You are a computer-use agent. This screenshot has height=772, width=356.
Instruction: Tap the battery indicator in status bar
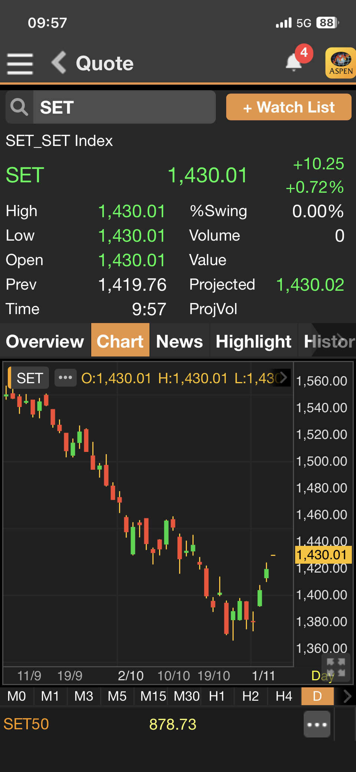point(327,23)
